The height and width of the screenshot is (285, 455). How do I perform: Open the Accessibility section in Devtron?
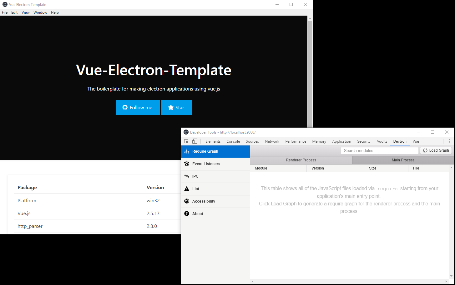coord(215,201)
